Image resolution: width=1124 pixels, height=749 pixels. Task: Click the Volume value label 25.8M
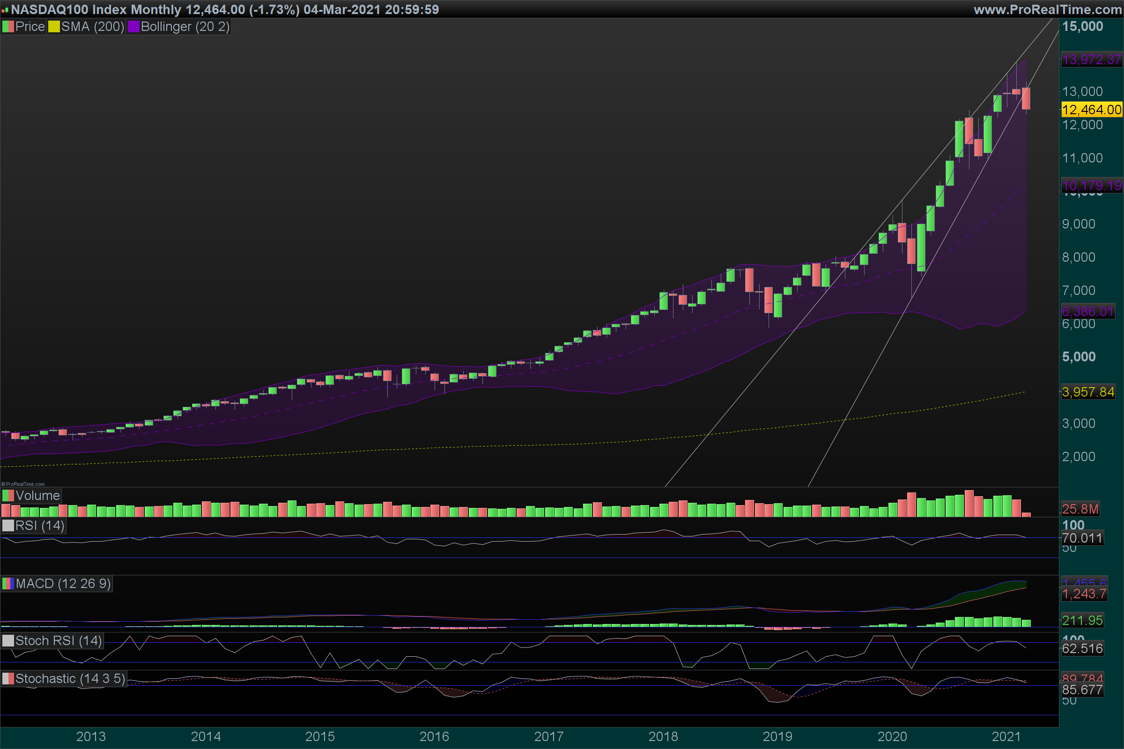pos(1080,509)
